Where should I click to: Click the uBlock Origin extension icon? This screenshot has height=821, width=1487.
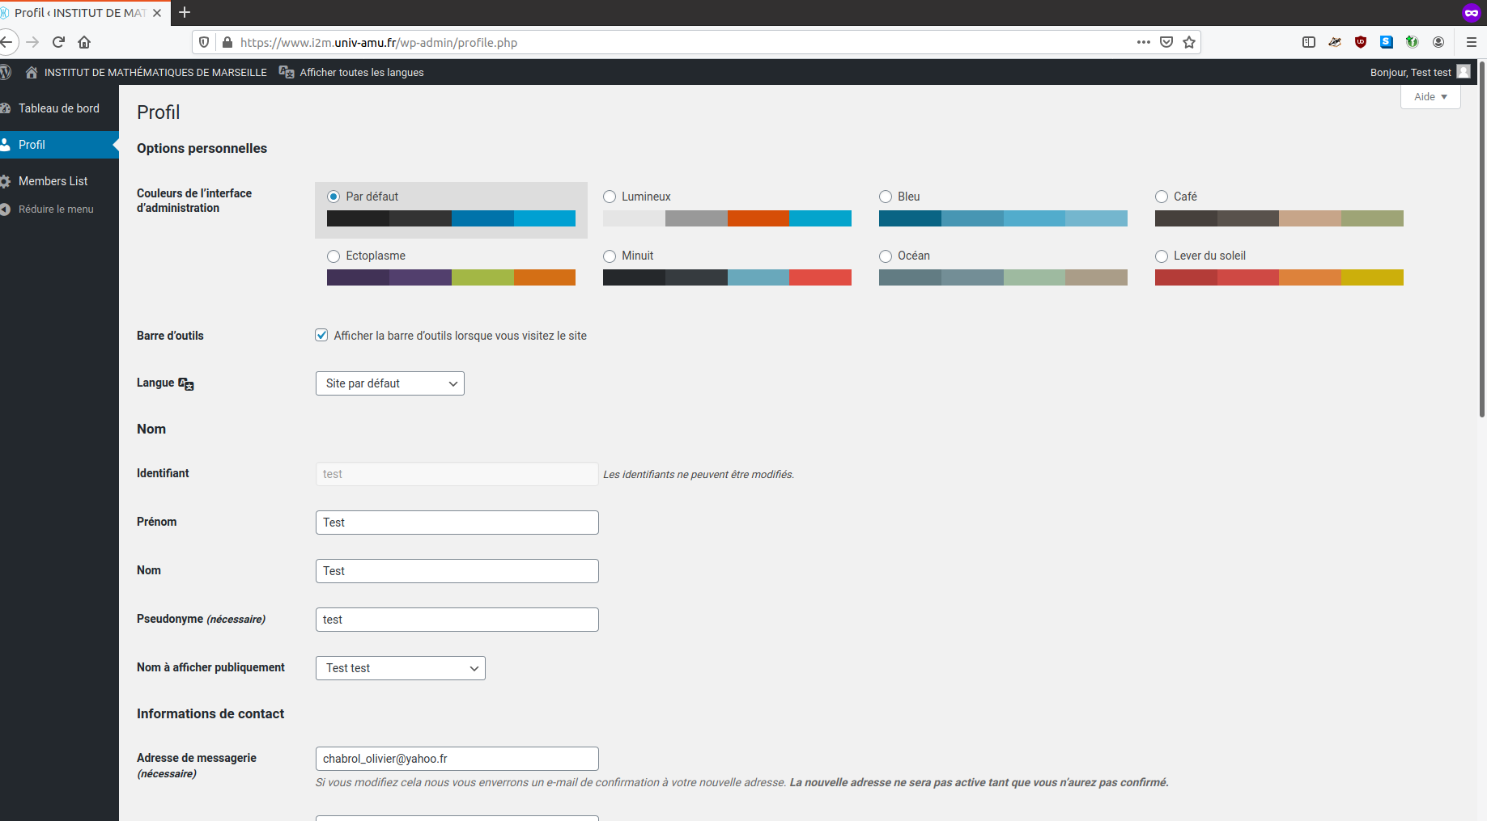1361,42
